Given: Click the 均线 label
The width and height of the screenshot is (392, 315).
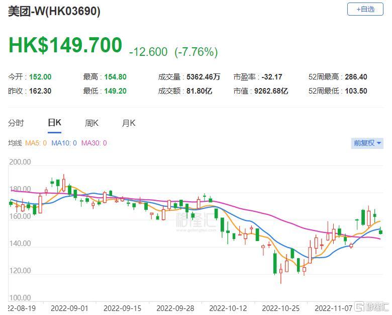Looking at the screenshot, I should click(x=15, y=143).
